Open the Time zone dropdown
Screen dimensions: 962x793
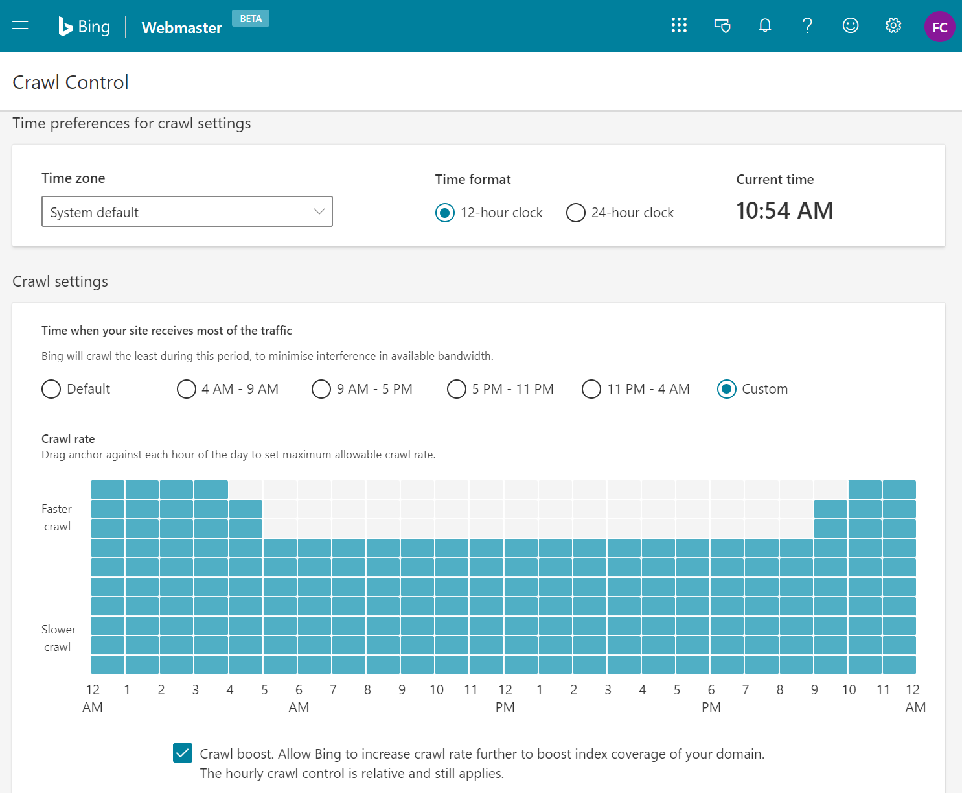click(x=187, y=211)
